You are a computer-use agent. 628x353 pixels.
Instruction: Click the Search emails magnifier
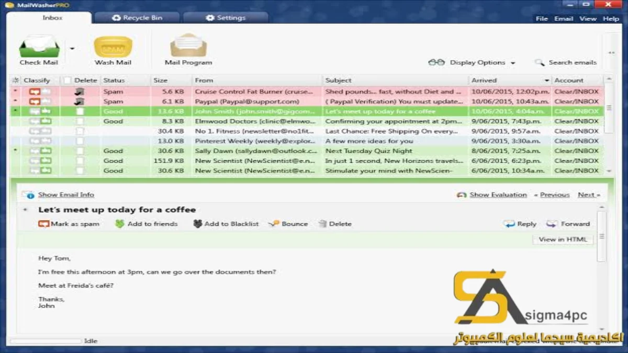[x=539, y=63]
